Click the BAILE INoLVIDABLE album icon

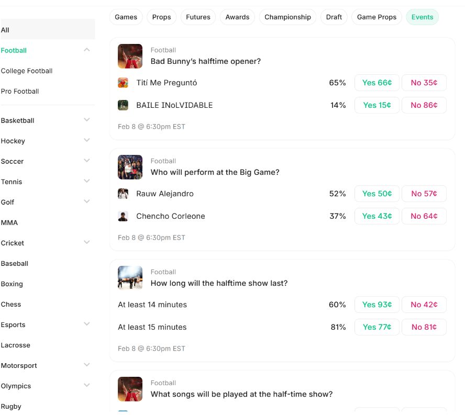(123, 105)
